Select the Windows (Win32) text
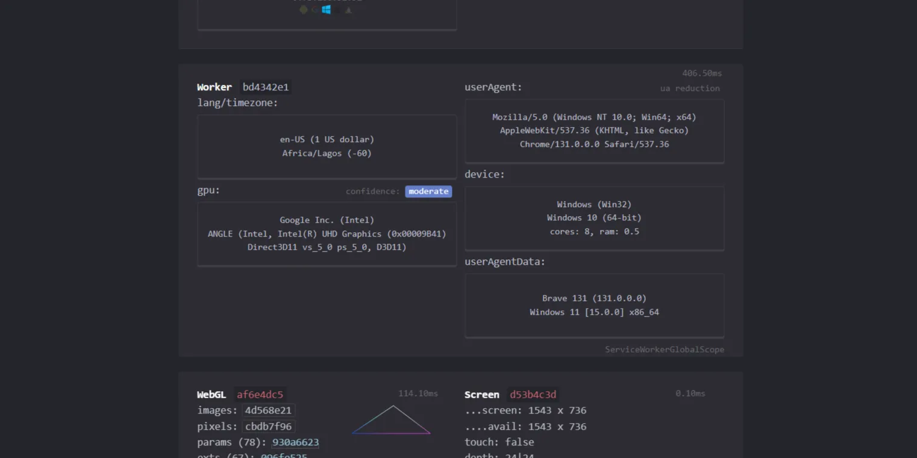 pos(594,205)
